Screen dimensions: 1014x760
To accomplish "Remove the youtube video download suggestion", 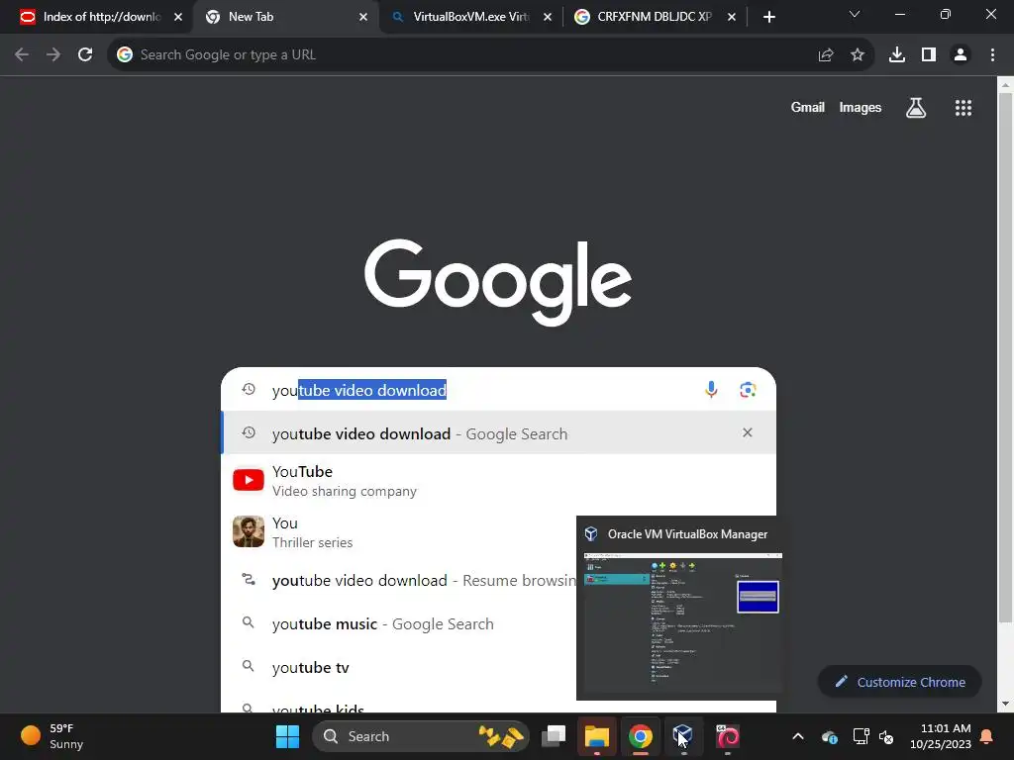I will tap(748, 432).
